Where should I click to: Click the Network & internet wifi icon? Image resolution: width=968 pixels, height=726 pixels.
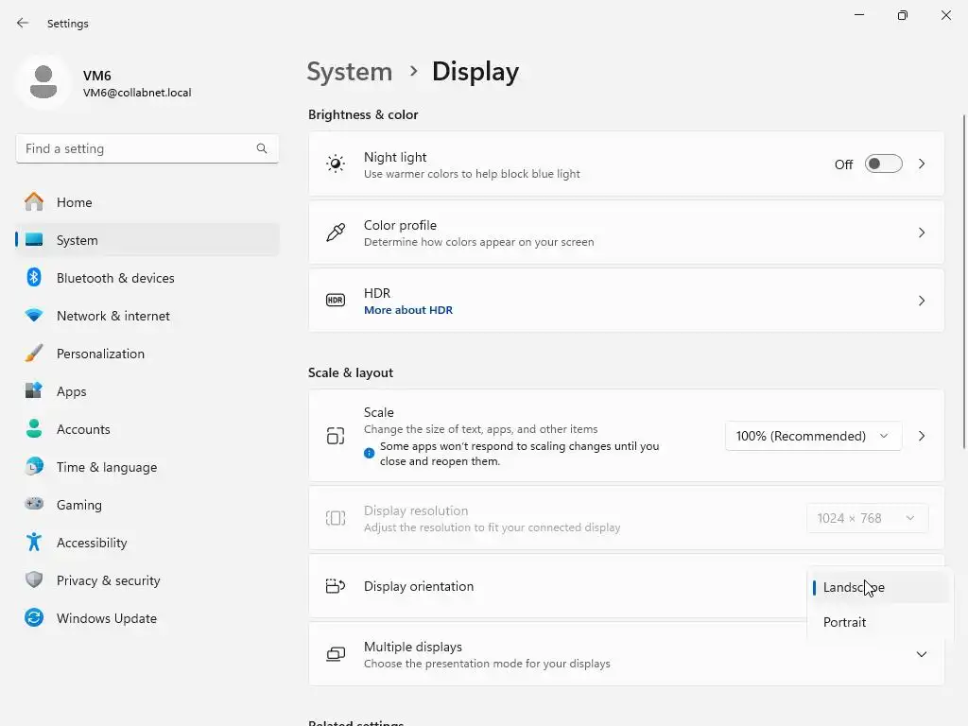click(34, 316)
